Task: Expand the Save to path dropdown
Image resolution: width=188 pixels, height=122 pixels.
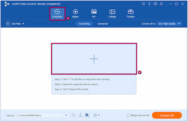Action: [66, 115]
